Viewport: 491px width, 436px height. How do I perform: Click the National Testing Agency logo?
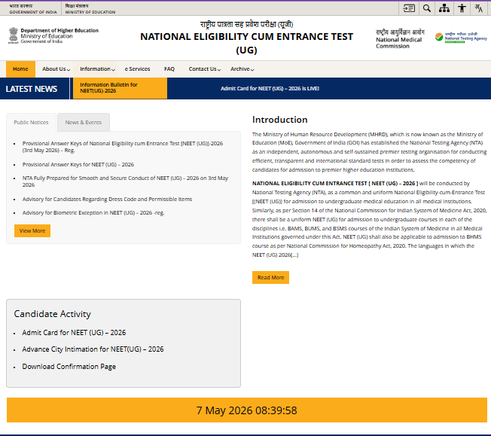(461, 38)
